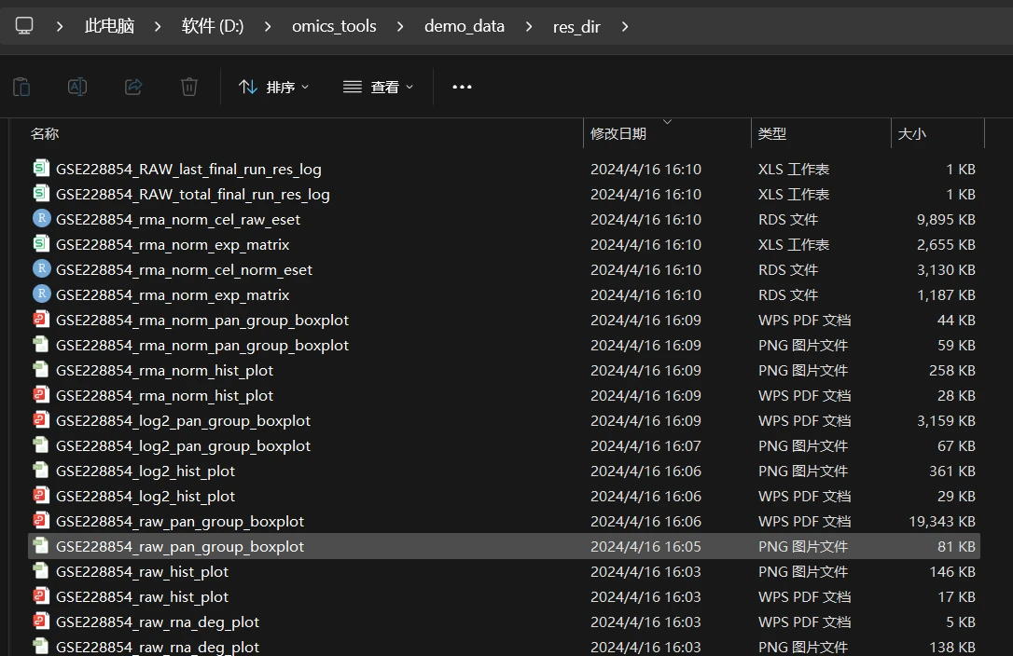Image resolution: width=1013 pixels, height=656 pixels.
Task: Sort by 修改日期 column header
Action: point(618,133)
